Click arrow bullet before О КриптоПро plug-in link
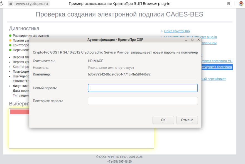Viewport: 245px width, 164px height. click(x=162, y=37)
